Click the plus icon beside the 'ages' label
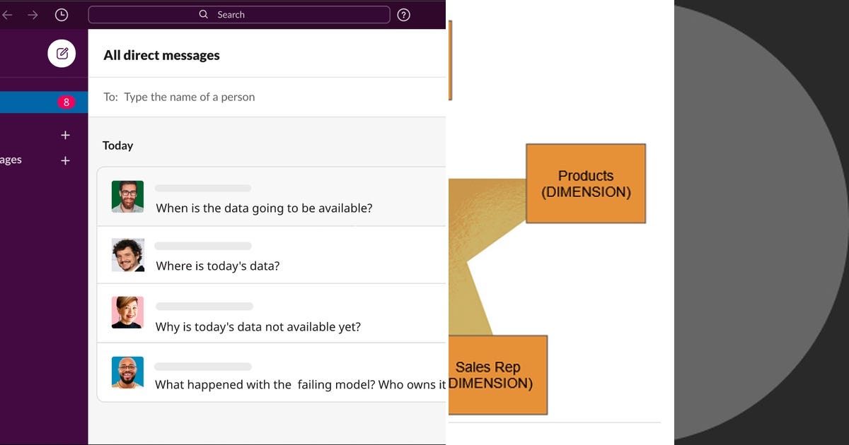 (x=65, y=160)
